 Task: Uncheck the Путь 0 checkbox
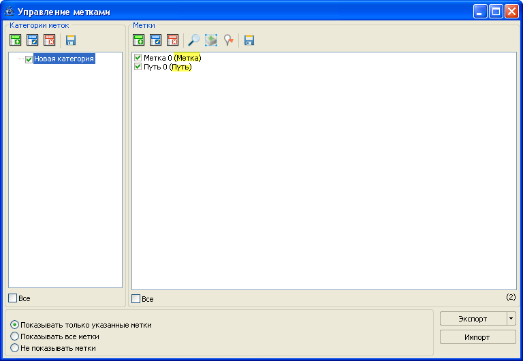(138, 67)
